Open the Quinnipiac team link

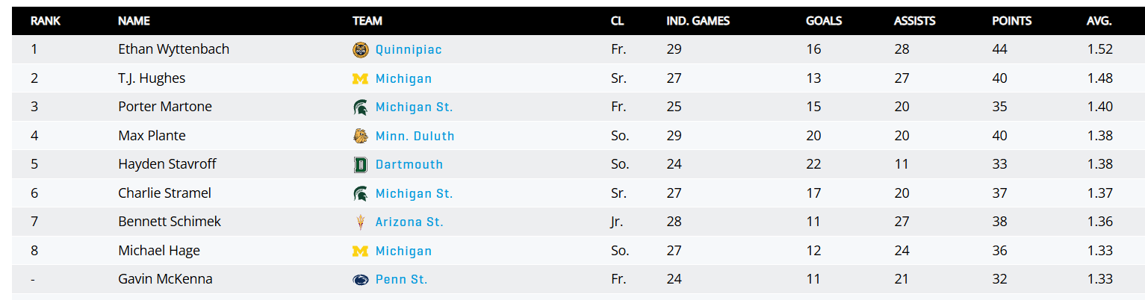click(x=409, y=50)
